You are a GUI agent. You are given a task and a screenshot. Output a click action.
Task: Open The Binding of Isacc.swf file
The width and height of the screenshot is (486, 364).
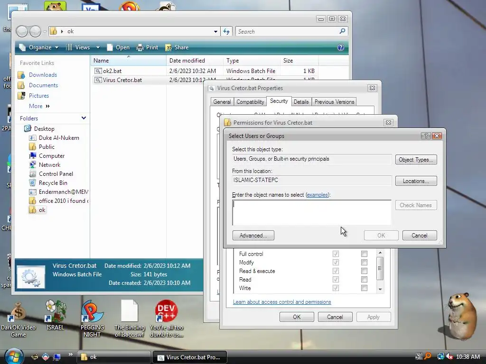coord(129,319)
